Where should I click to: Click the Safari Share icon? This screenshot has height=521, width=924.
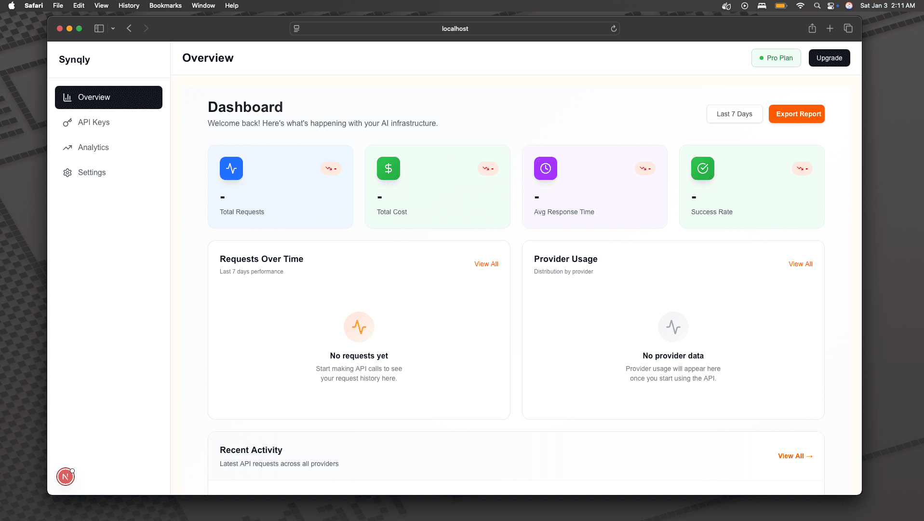click(812, 28)
